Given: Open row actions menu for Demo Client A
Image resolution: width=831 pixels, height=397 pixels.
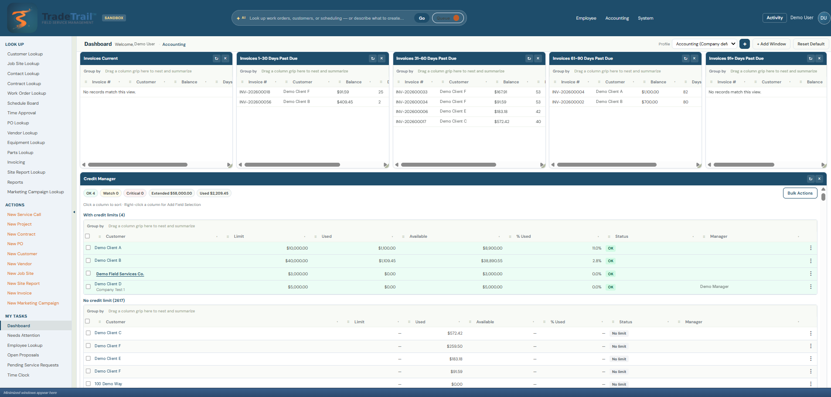Looking at the screenshot, I should 811,248.
